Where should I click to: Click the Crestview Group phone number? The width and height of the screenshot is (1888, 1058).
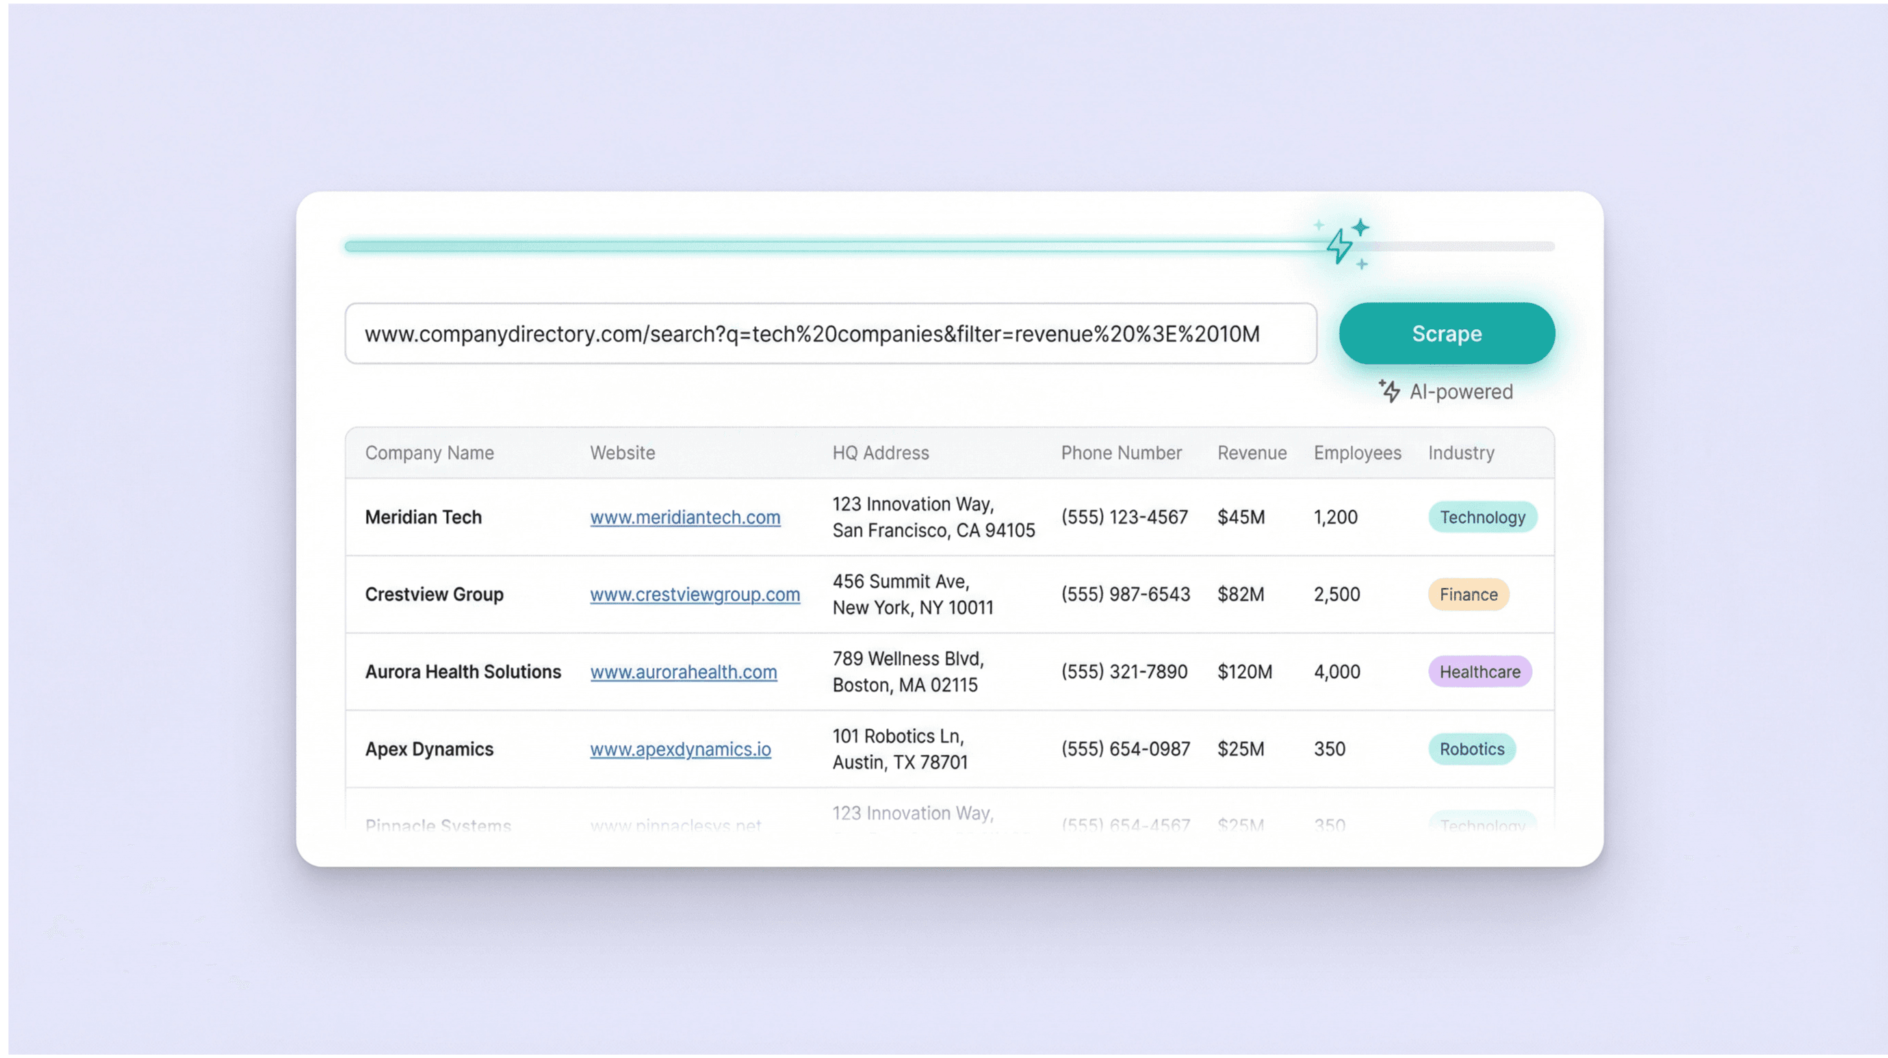click(x=1125, y=594)
